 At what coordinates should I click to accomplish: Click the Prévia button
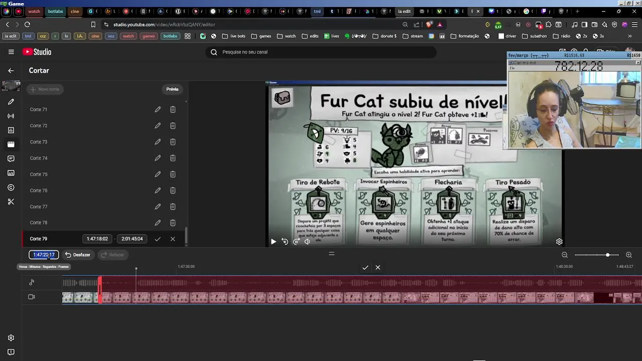[x=172, y=89]
